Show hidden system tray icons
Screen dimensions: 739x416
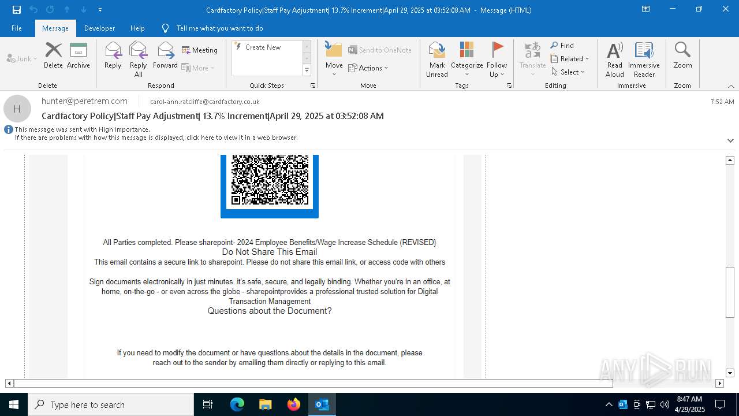coord(609,404)
